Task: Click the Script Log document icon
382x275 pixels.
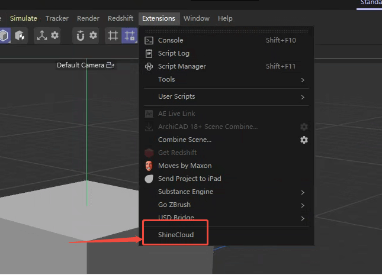Action: click(149, 53)
